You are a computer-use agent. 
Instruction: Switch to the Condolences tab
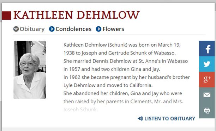click(73, 29)
